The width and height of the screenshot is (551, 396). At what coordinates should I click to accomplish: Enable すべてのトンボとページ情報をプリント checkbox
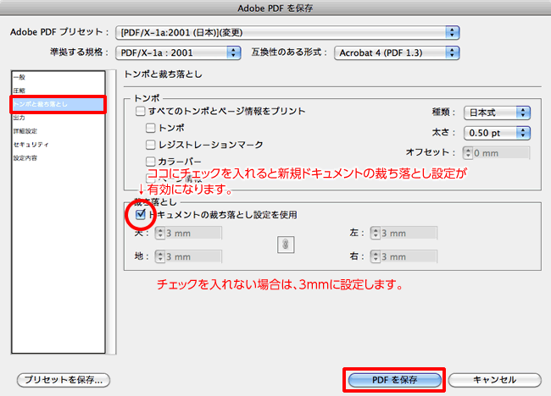[140, 112]
